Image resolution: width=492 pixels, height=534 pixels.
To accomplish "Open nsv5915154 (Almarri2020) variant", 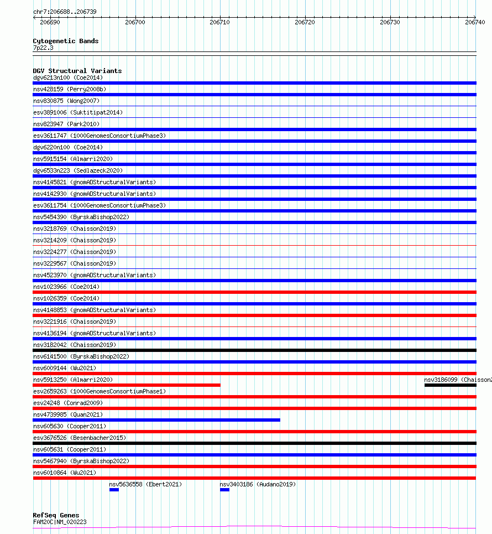I will (73, 159).
